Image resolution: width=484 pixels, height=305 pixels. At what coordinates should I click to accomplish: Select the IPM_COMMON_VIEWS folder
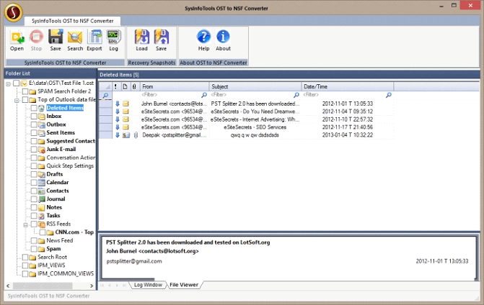click(x=66, y=274)
